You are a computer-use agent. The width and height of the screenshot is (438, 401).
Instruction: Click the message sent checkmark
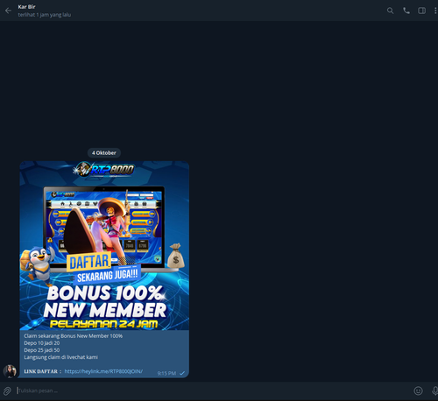tap(182, 373)
